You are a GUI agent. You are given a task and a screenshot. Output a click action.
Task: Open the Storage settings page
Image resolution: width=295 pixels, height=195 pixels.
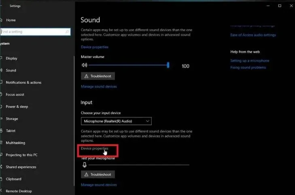click(12, 119)
